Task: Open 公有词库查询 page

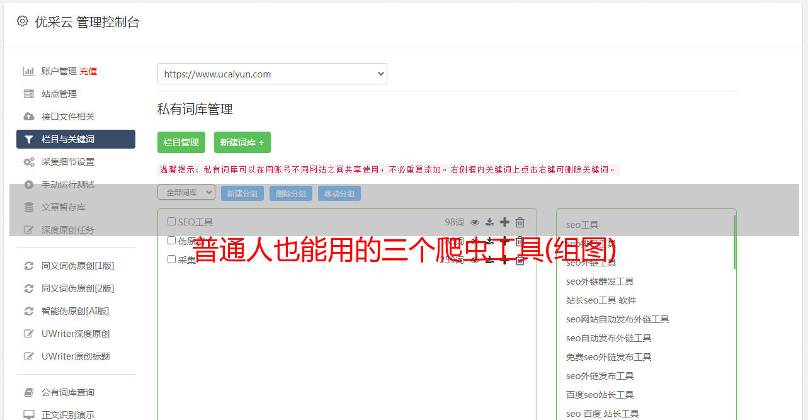Action: 68,392
